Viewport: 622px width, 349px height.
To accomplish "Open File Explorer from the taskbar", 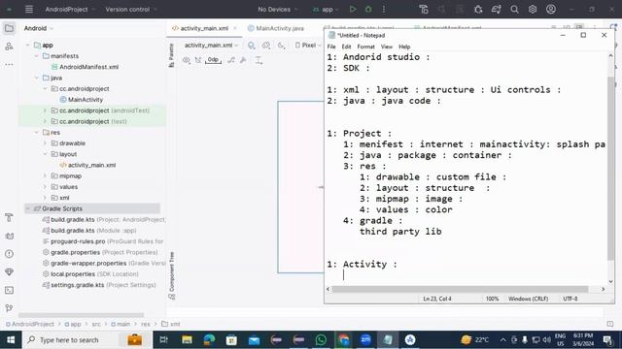I will click(x=187, y=340).
